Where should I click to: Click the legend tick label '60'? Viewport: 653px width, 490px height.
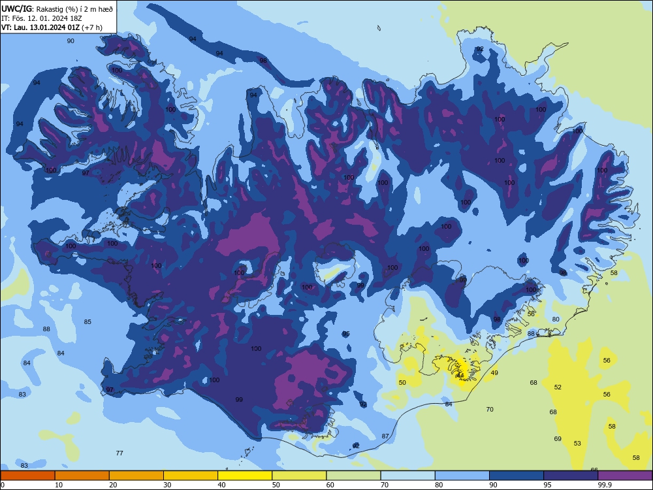(x=330, y=485)
